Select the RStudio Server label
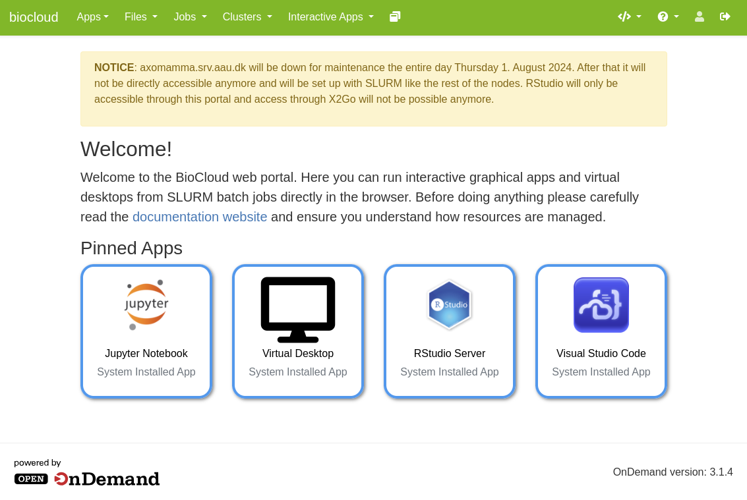 (450, 353)
